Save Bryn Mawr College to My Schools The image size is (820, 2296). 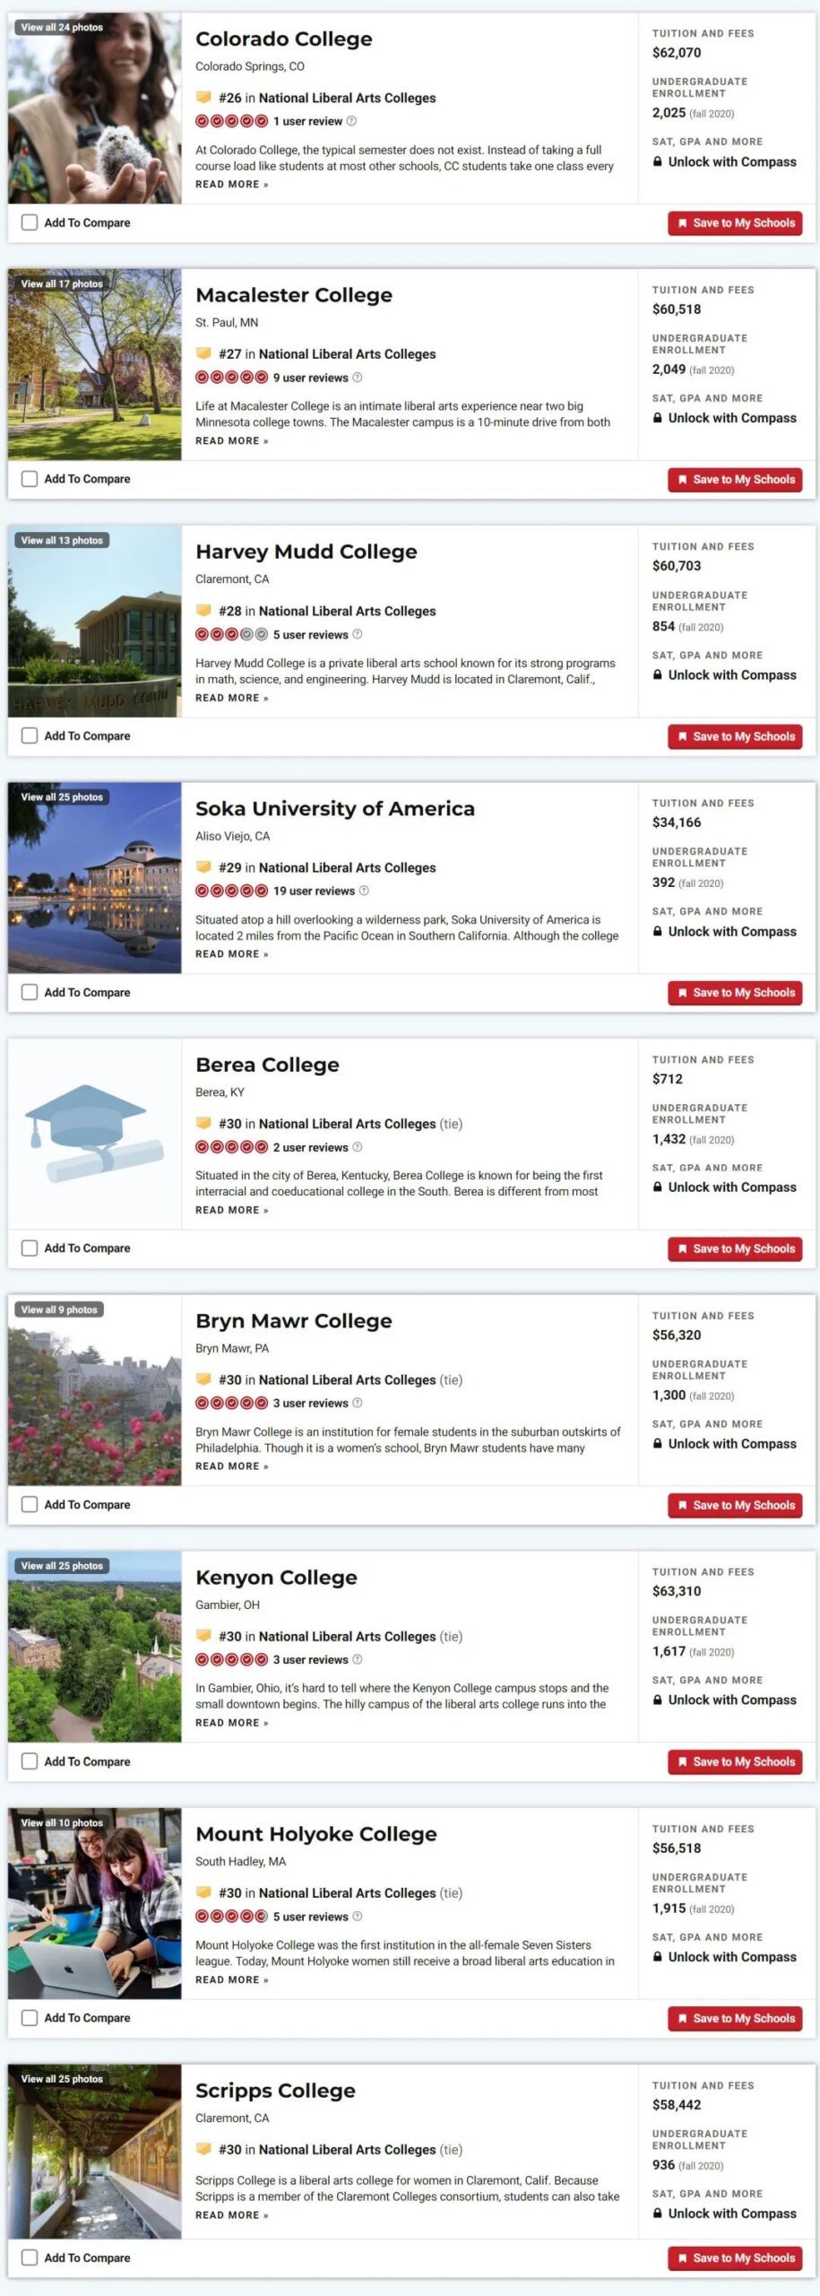(735, 1506)
